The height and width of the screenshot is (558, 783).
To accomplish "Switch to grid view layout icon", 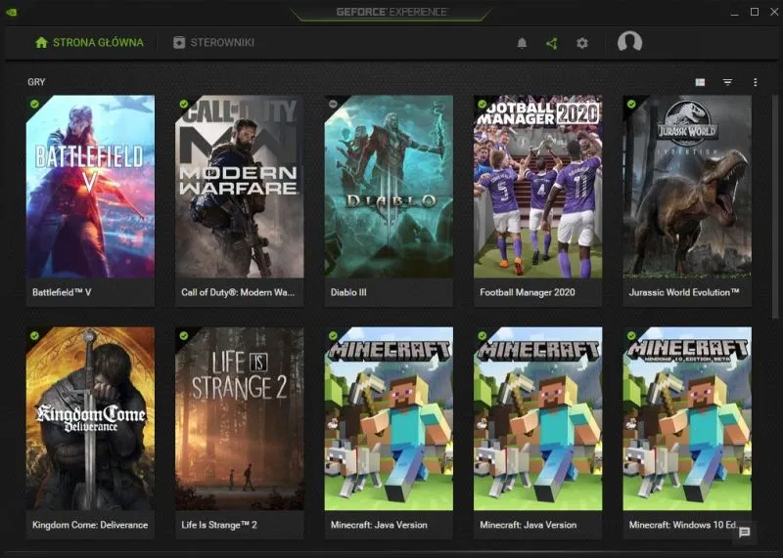I will 700,82.
